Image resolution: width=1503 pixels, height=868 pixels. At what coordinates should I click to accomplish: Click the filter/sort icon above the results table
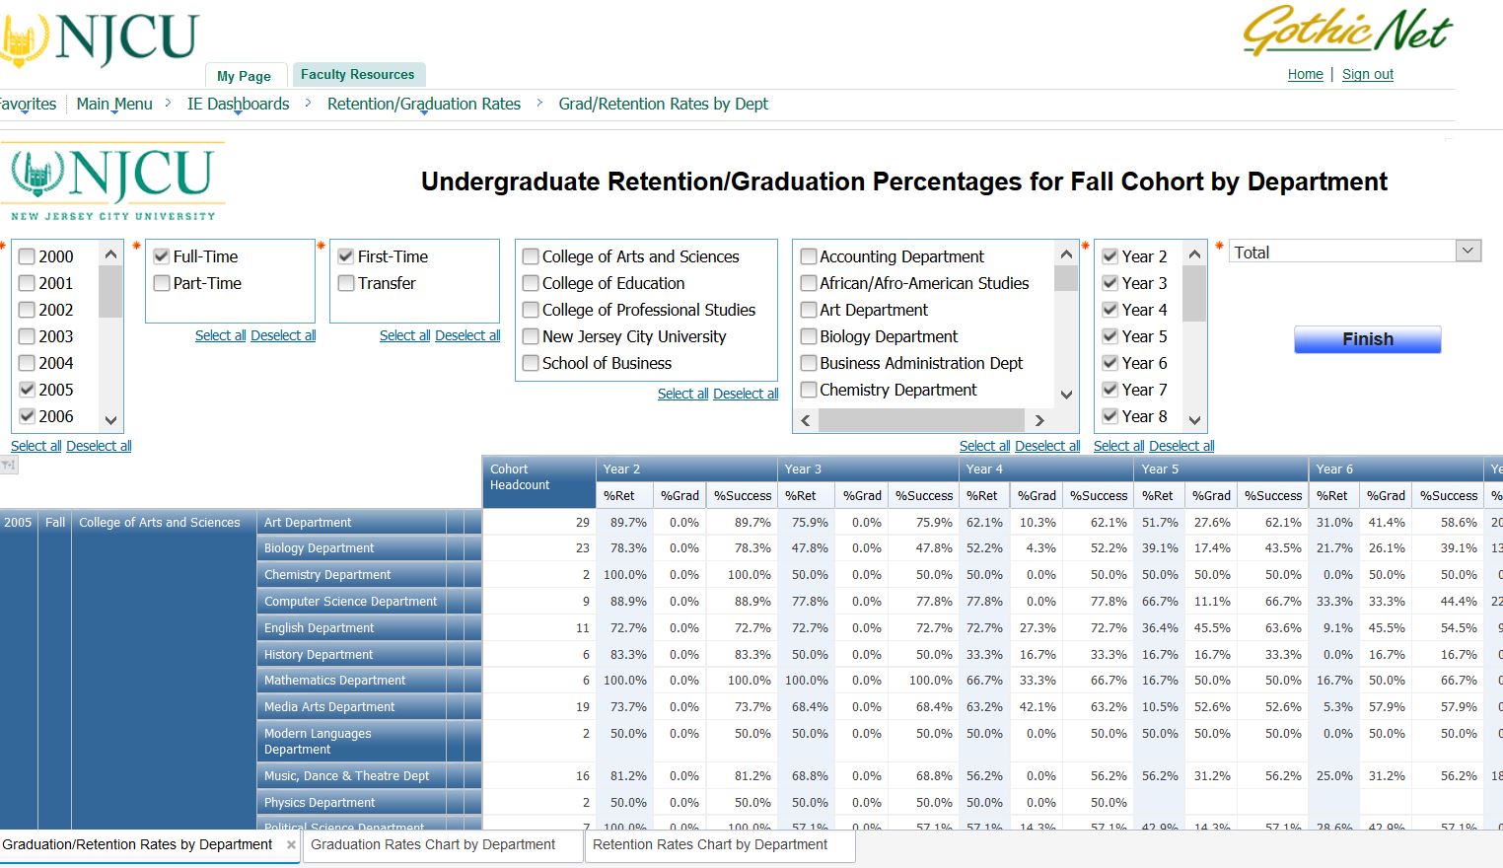(10, 464)
